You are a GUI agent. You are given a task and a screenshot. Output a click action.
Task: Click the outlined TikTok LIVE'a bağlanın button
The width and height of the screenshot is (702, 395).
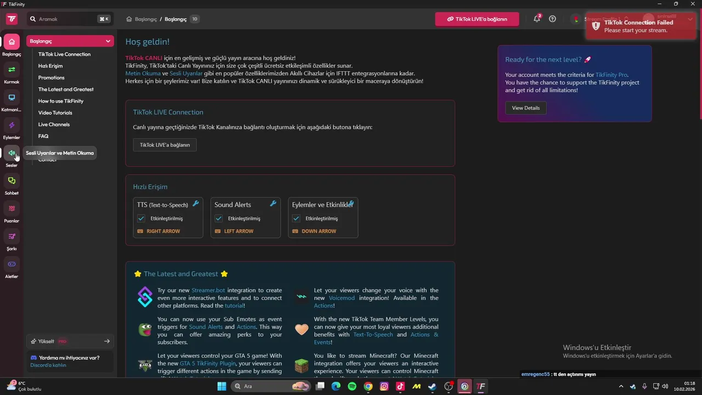(x=165, y=145)
